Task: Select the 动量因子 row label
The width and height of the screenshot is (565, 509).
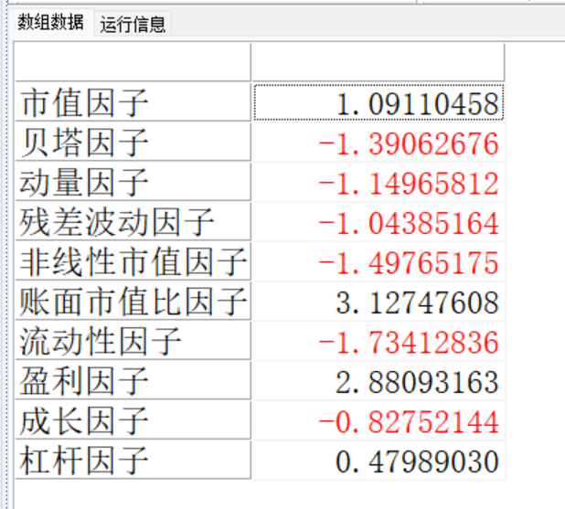Action: coord(133,182)
